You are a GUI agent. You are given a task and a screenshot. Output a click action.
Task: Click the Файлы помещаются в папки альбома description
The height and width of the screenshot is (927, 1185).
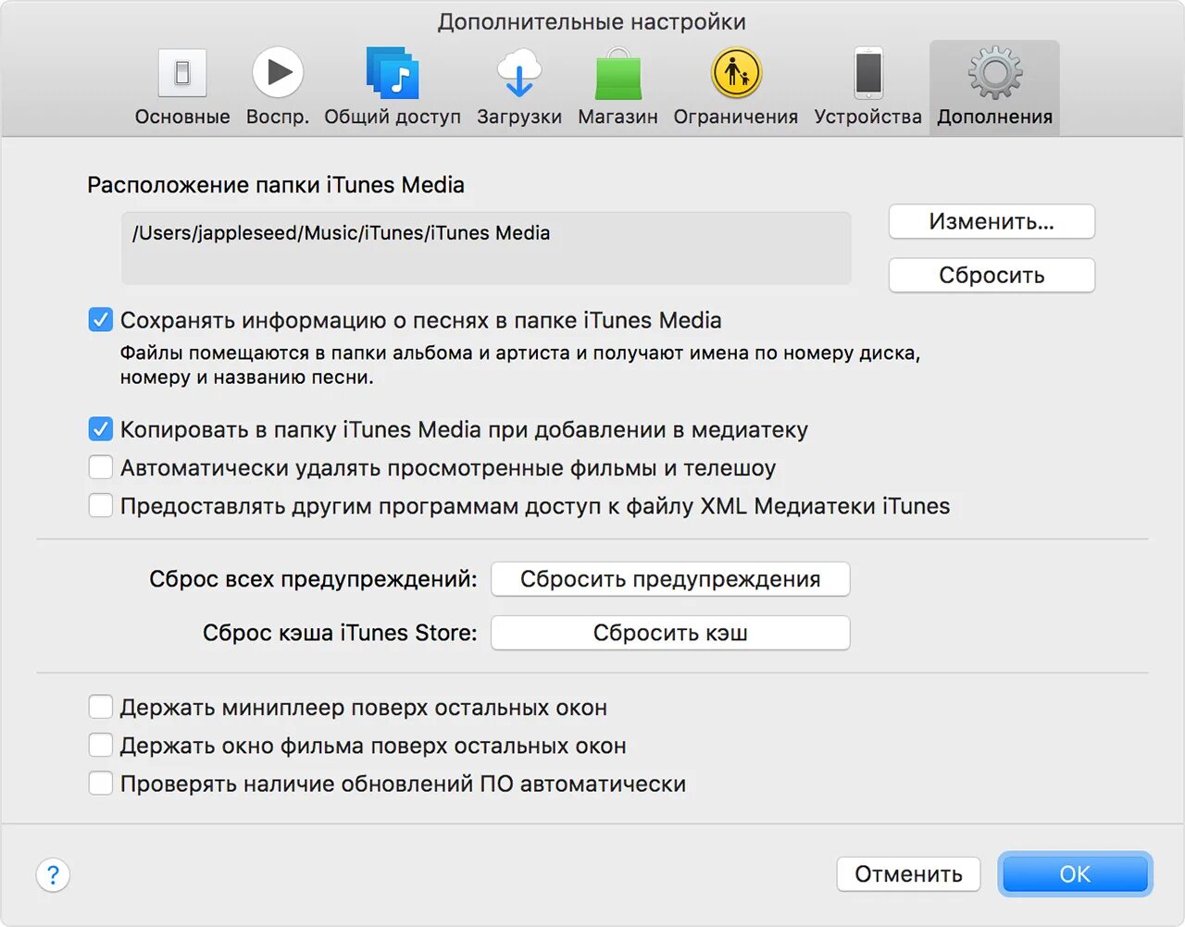[520, 365]
